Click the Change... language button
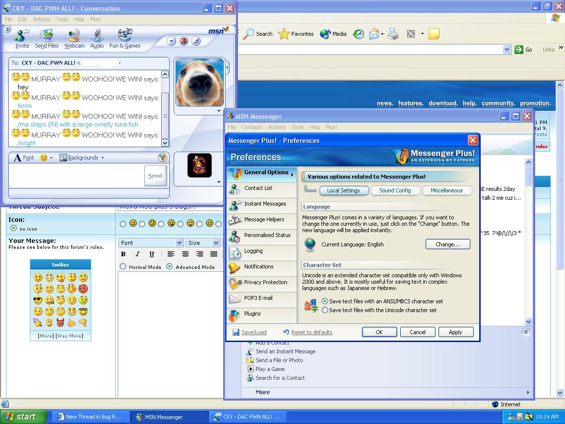565x424 pixels. (x=447, y=244)
